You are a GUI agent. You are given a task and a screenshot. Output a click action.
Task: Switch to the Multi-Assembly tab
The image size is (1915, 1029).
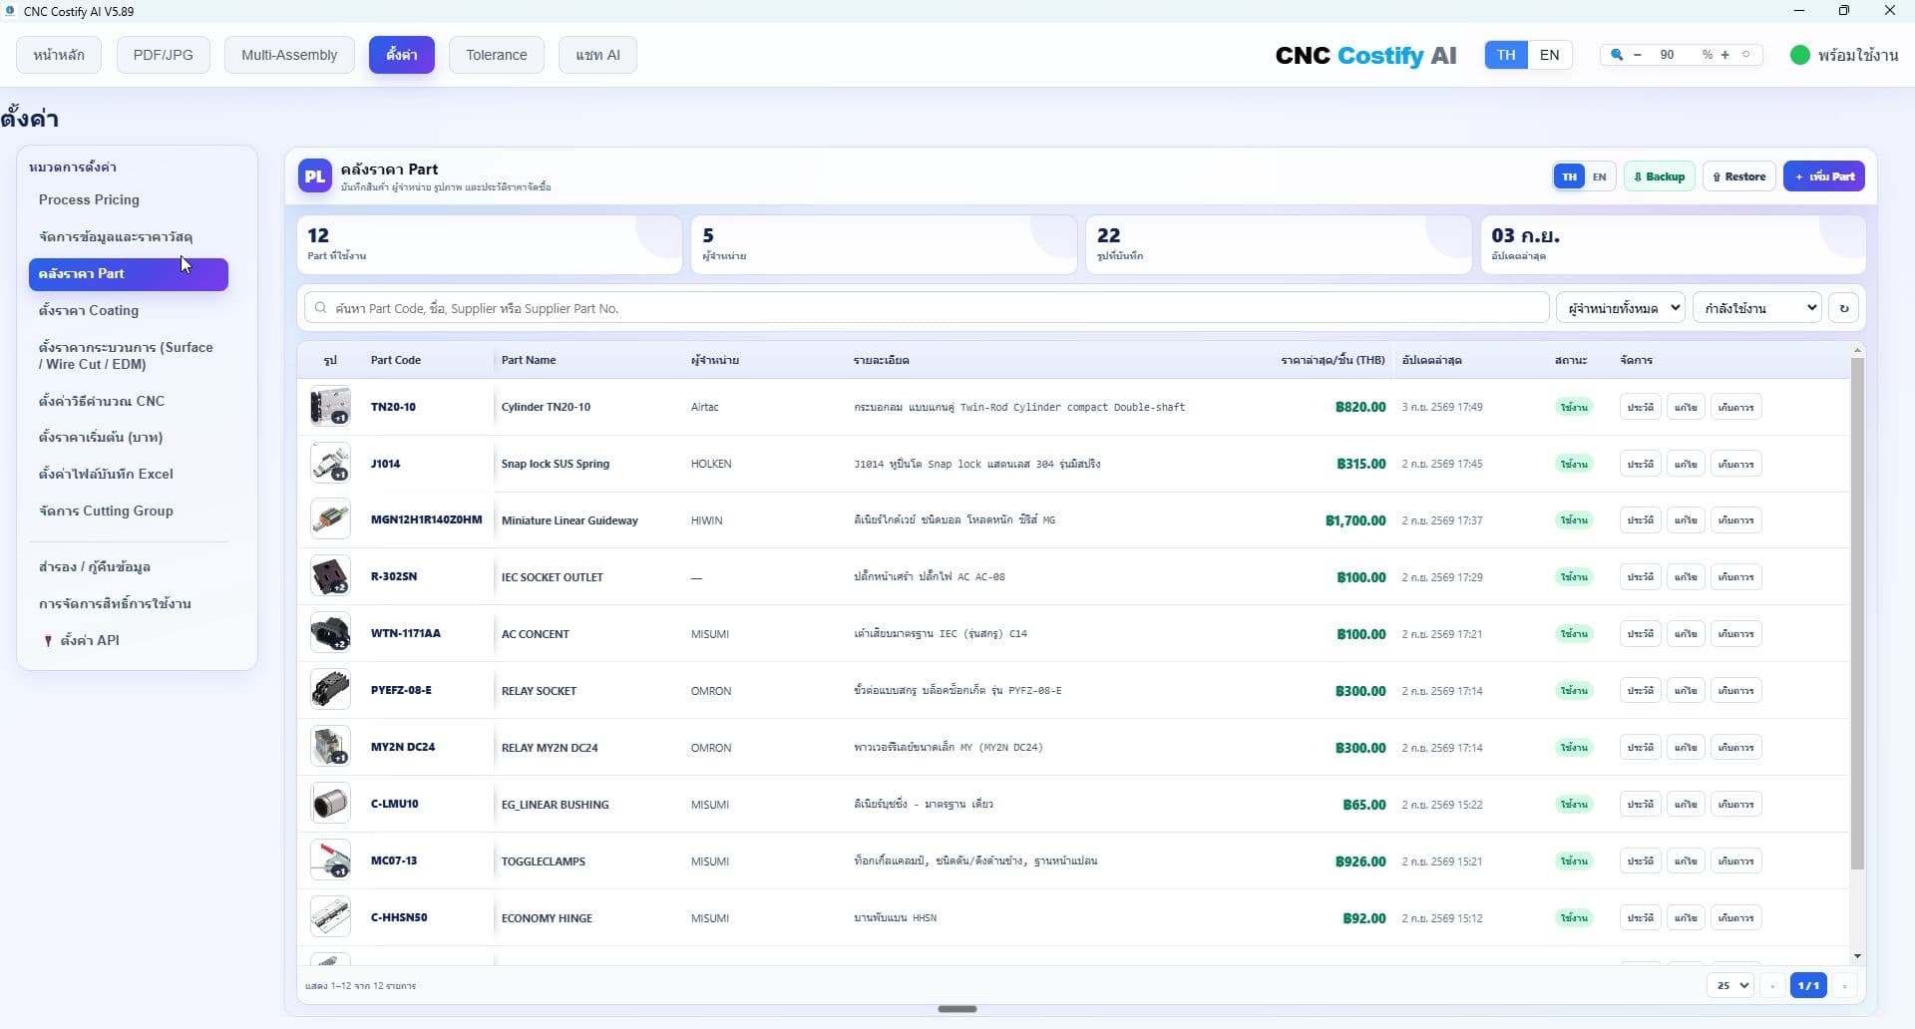point(289,55)
